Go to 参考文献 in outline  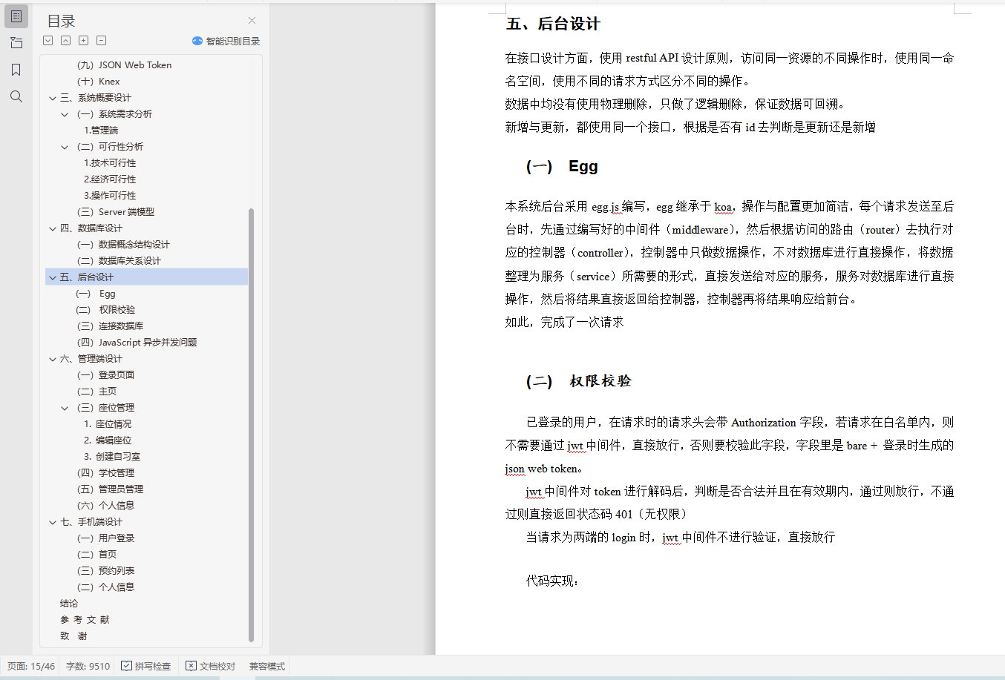(85, 620)
